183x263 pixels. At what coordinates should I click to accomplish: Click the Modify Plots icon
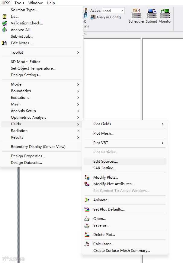point(87,177)
